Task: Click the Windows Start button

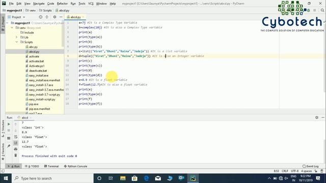Action: [6, 178]
